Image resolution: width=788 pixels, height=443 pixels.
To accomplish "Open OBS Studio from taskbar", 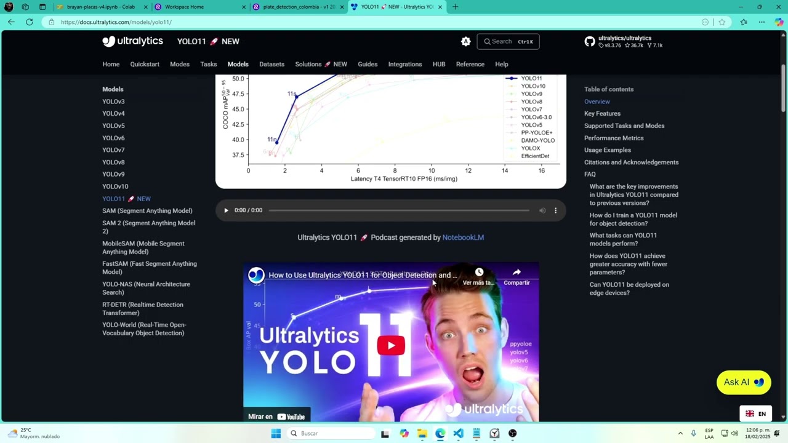I will [x=512, y=433].
